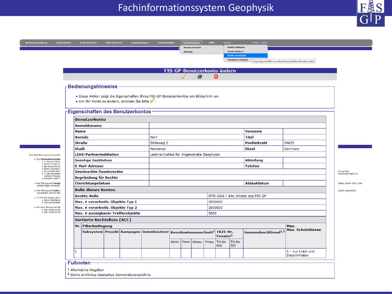
Task: Choose the Konto anlegen menu entry
Action: click(x=236, y=47)
